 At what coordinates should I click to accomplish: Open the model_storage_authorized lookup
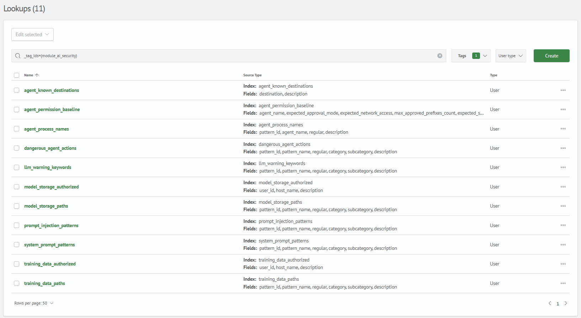pos(52,187)
